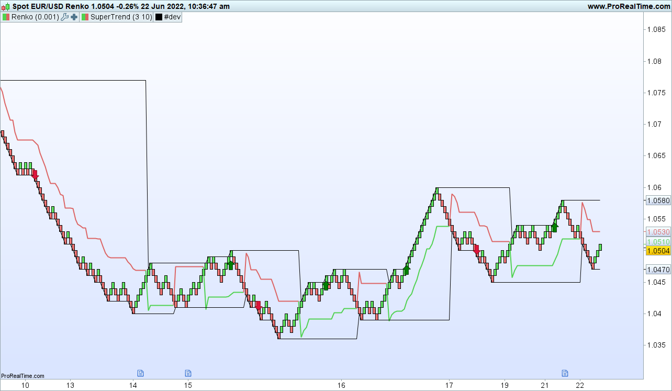Click date label 19 on the time axis
Screen dimensions: 672x391
pos(505,385)
